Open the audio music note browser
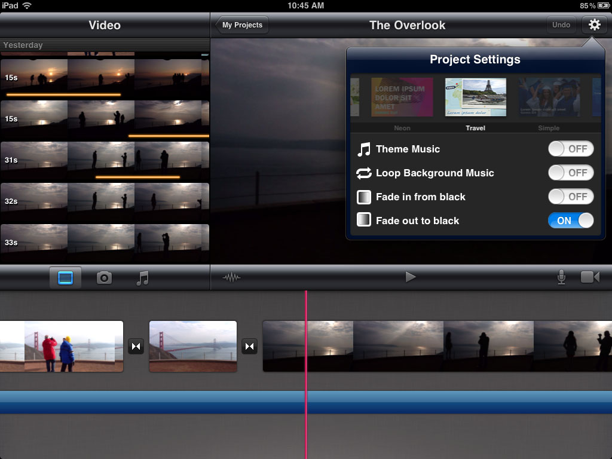Viewport: 612px width, 459px height. click(x=142, y=278)
